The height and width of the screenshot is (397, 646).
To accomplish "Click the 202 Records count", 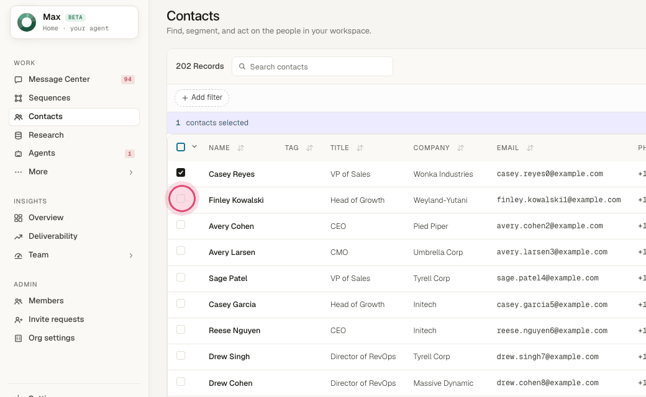I will (x=200, y=66).
